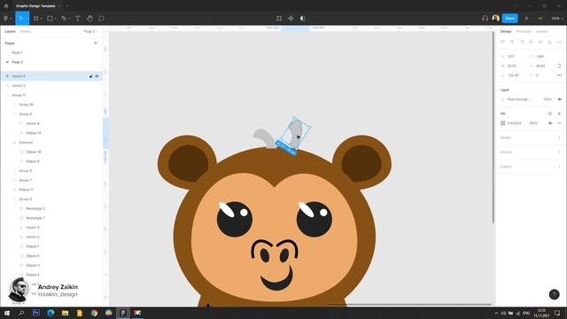Image resolution: width=567 pixels, height=319 pixels.
Task: Click the align top icon
Action: pos(532,42)
